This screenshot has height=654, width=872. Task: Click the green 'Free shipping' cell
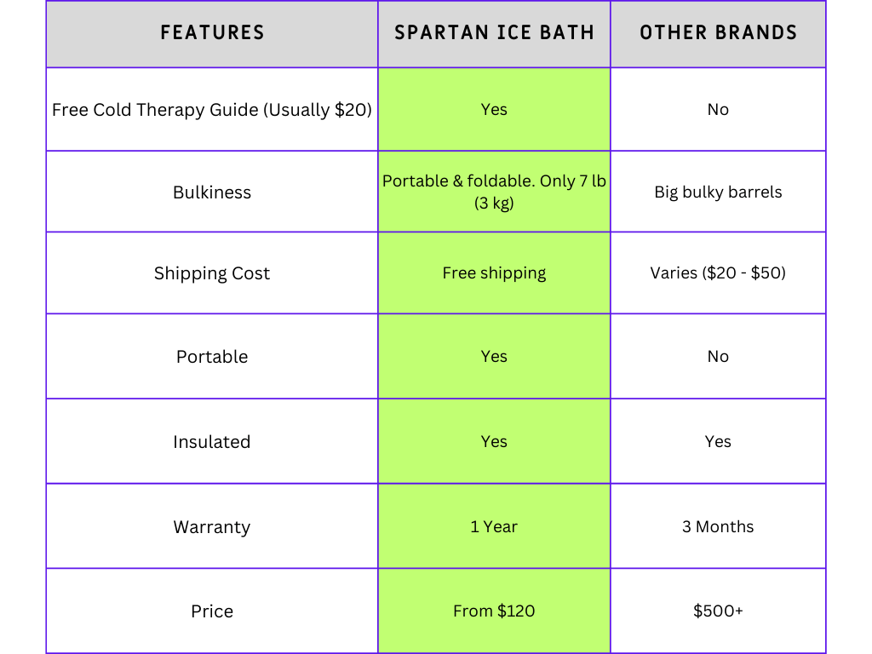pyautogui.click(x=494, y=273)
